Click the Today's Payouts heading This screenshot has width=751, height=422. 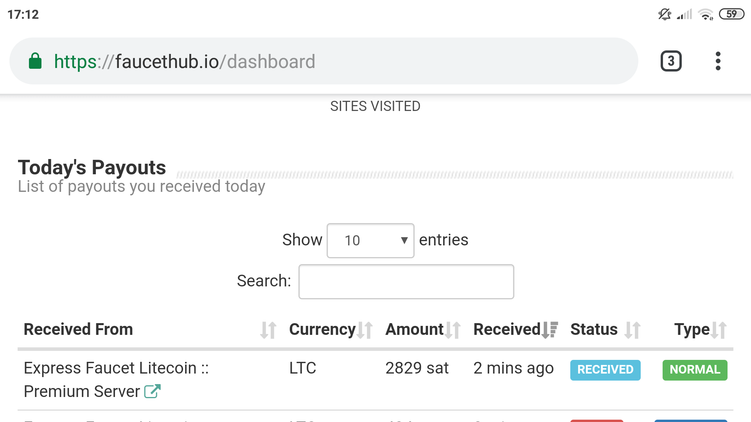coord(92,168)
